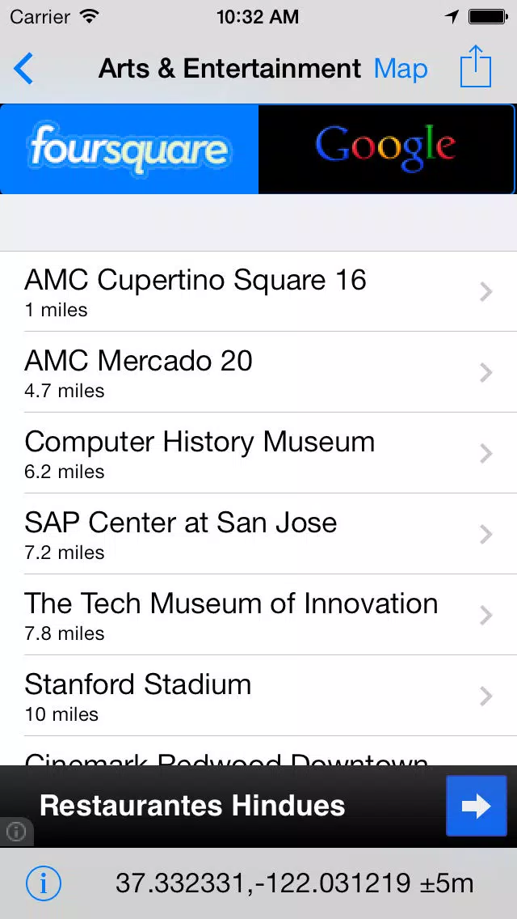
Task: Tap the battery icon in status bar
Action: [x=487, y=17]
